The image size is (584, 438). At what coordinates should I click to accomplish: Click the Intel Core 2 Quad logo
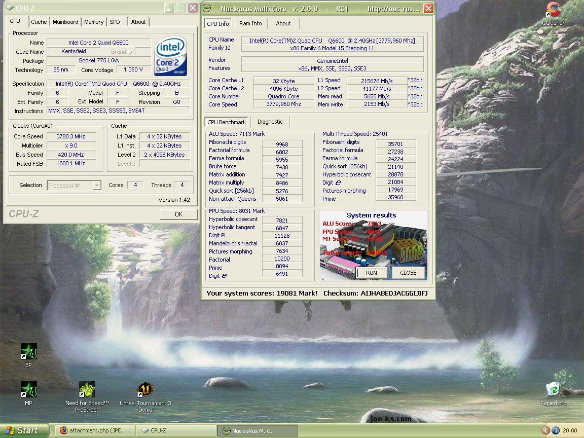pyautogui.click(x=170, y=56)
